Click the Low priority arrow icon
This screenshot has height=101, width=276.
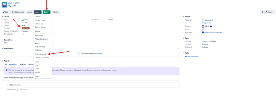(23, 23)
